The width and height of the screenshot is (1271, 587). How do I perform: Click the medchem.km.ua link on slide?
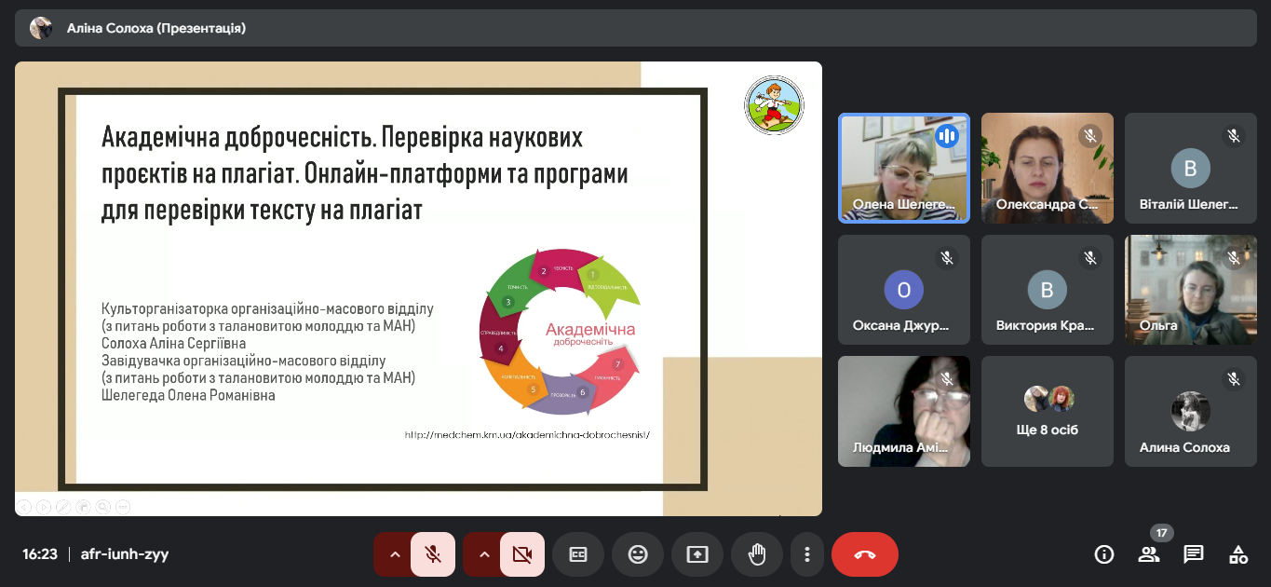tap(527, 434)
